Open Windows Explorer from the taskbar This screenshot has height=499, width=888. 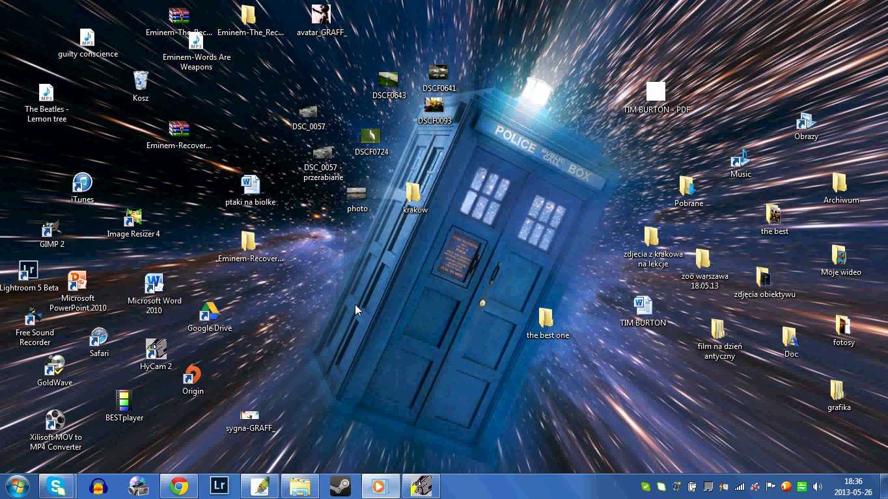tap(300, 486)
